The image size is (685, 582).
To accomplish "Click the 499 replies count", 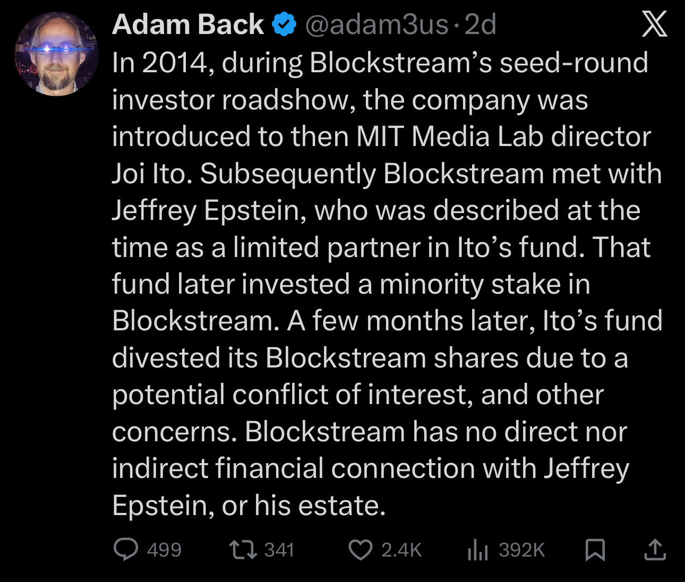I will click(x=164, y=550).
